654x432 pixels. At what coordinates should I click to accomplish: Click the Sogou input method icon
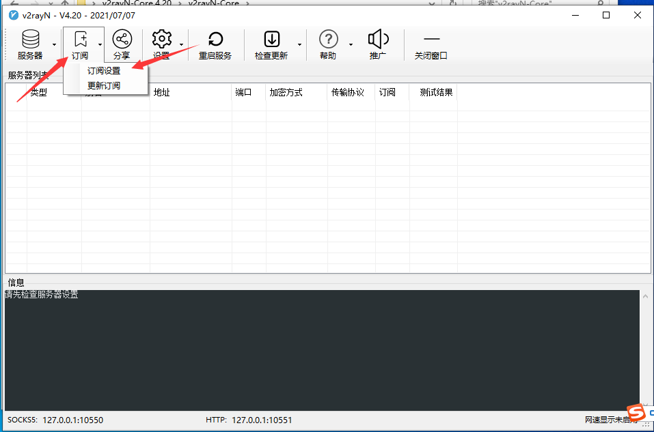click(636, 412)
